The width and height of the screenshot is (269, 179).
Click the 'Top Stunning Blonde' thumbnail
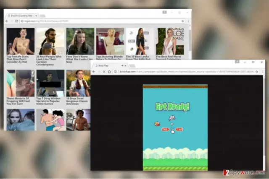click(110, 41)
